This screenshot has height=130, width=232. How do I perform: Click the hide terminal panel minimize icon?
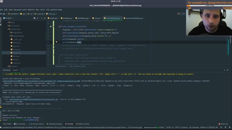(x=228, y=70)
